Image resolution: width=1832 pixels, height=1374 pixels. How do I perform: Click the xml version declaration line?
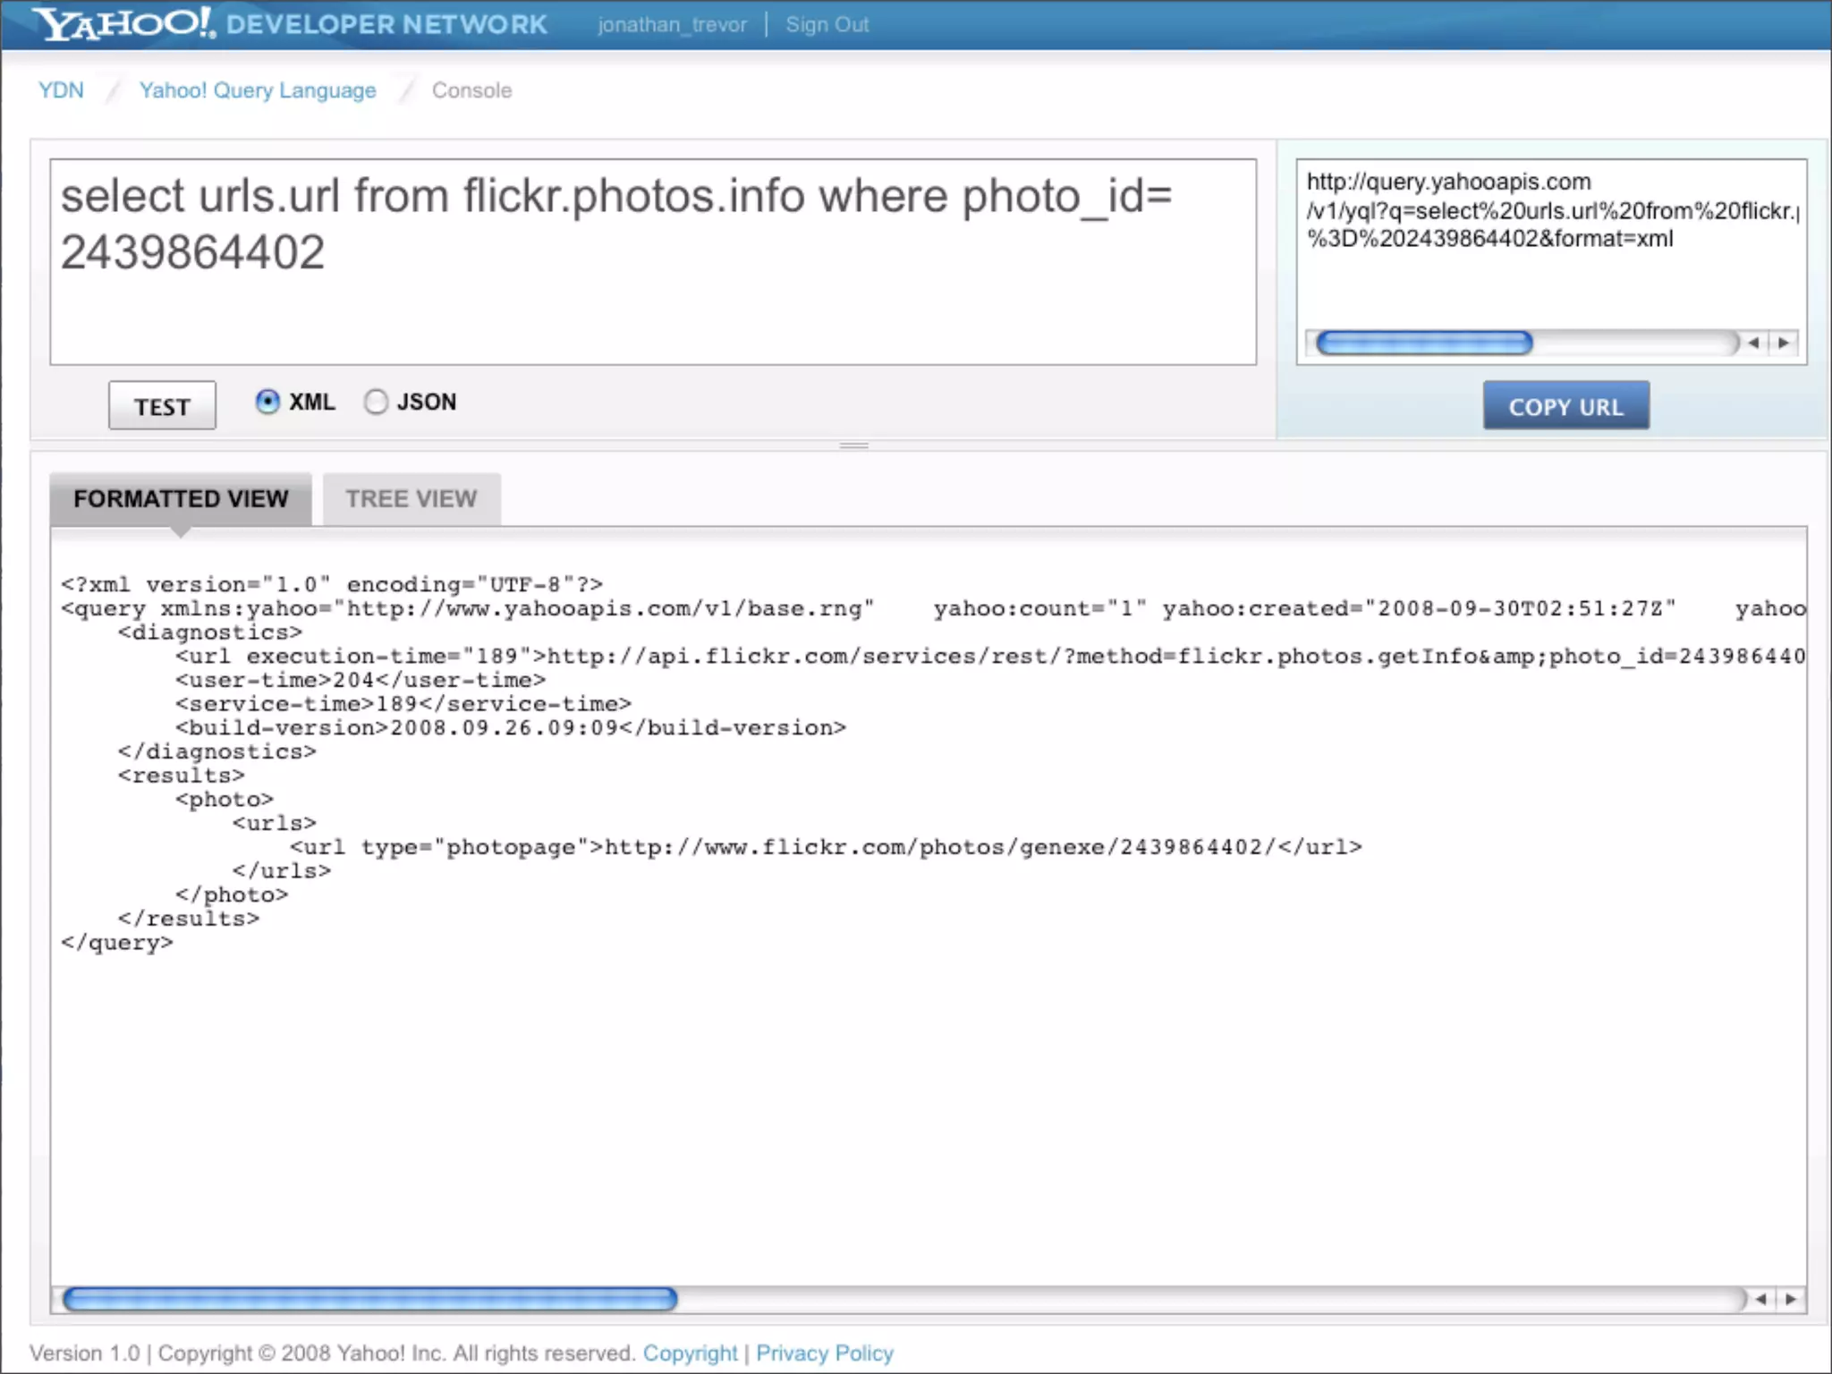tap(332, 585)
